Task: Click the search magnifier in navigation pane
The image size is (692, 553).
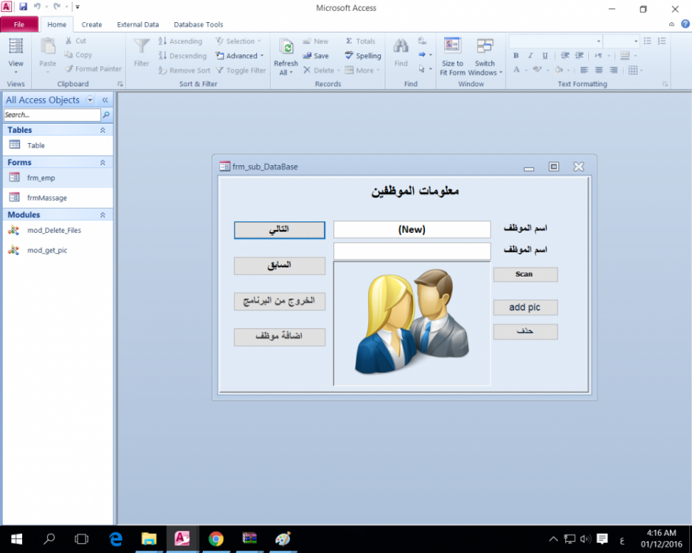Action: coord(106,115)
